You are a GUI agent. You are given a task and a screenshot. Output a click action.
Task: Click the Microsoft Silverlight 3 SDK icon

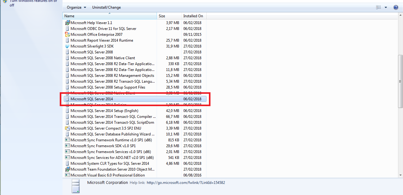(67, 46)
